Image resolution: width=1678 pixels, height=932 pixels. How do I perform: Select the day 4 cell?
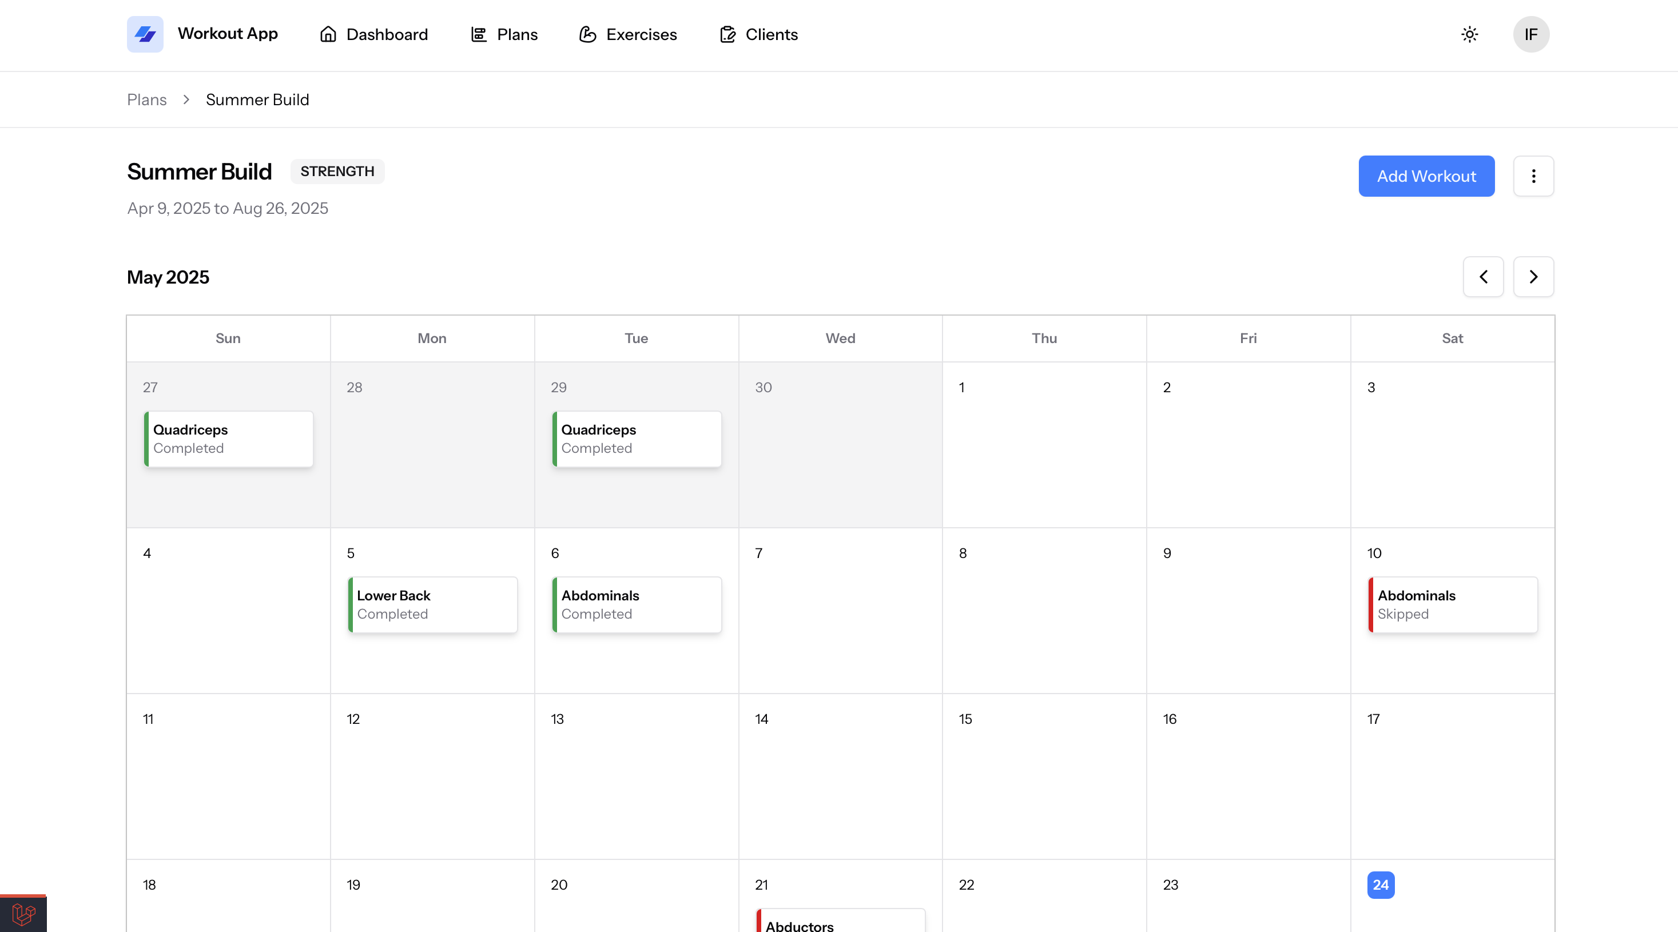point(228,611)
